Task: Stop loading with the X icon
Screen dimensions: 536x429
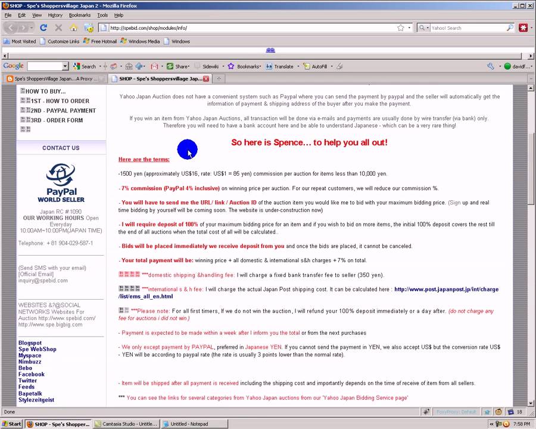Action: [58, 28]
